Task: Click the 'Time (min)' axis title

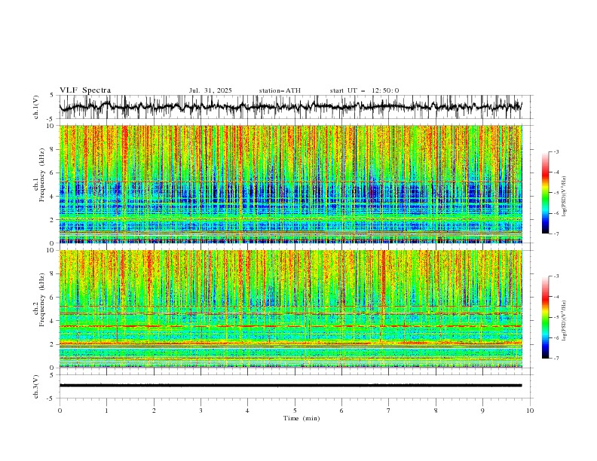Action: [x=302, y=418]
